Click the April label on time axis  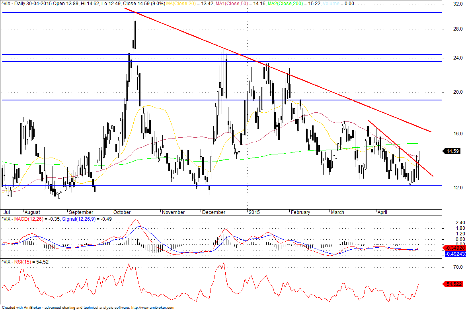click(382, 212)
